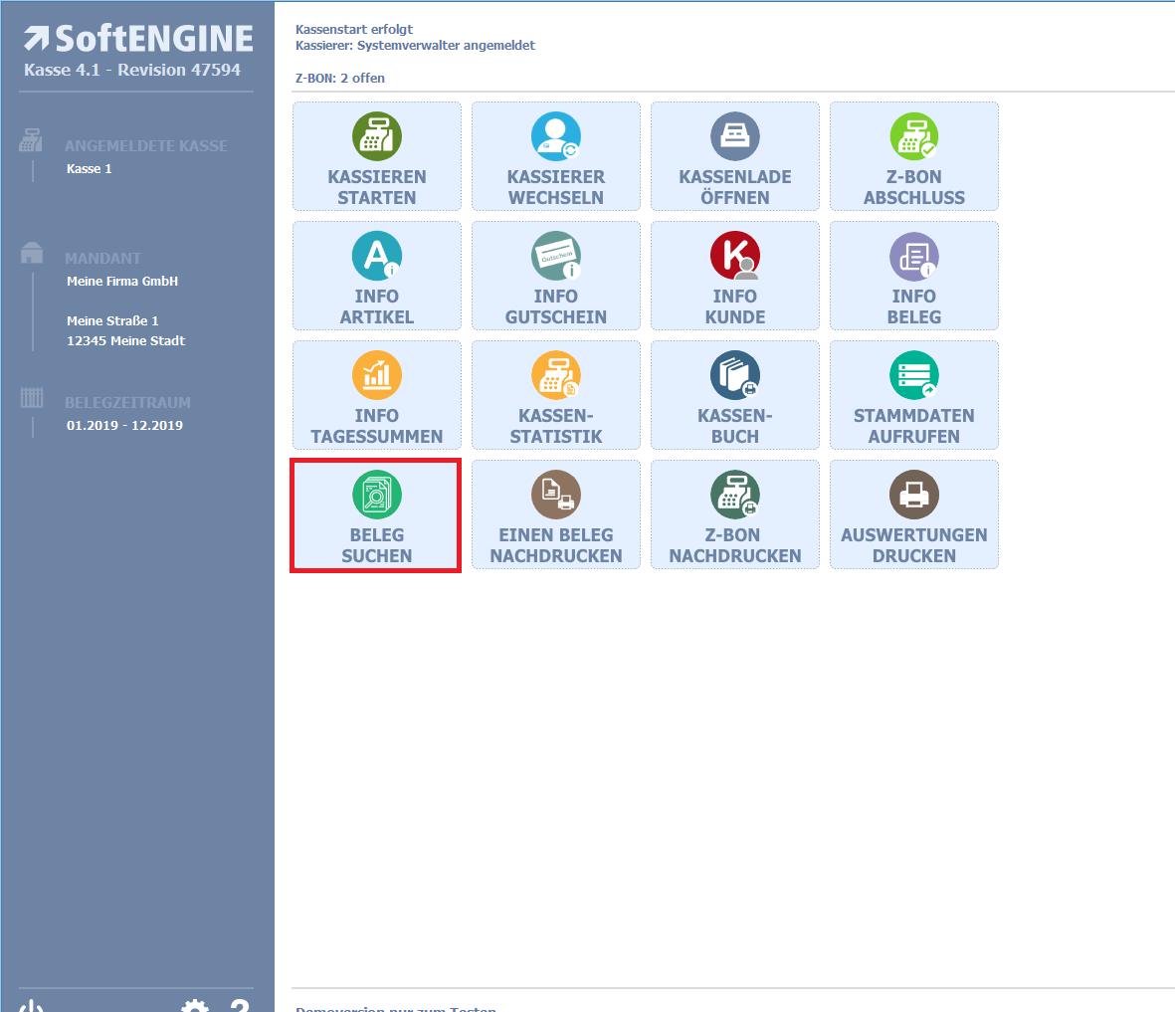Click the settings gear in the sidebar
The image size is (1175, 1012).
[195, 1005]
